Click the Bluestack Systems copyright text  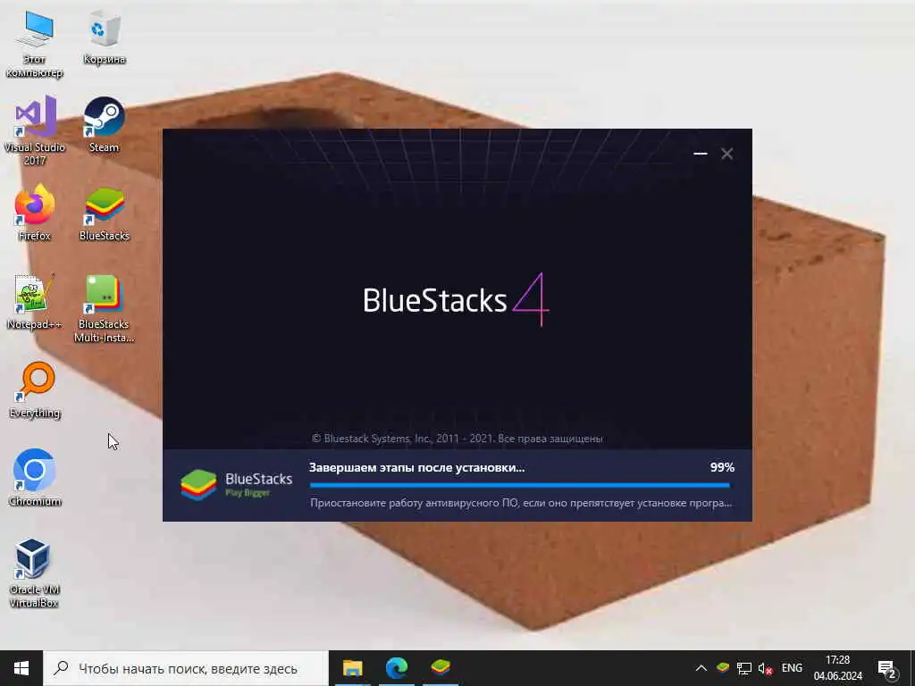coord(457,439)
